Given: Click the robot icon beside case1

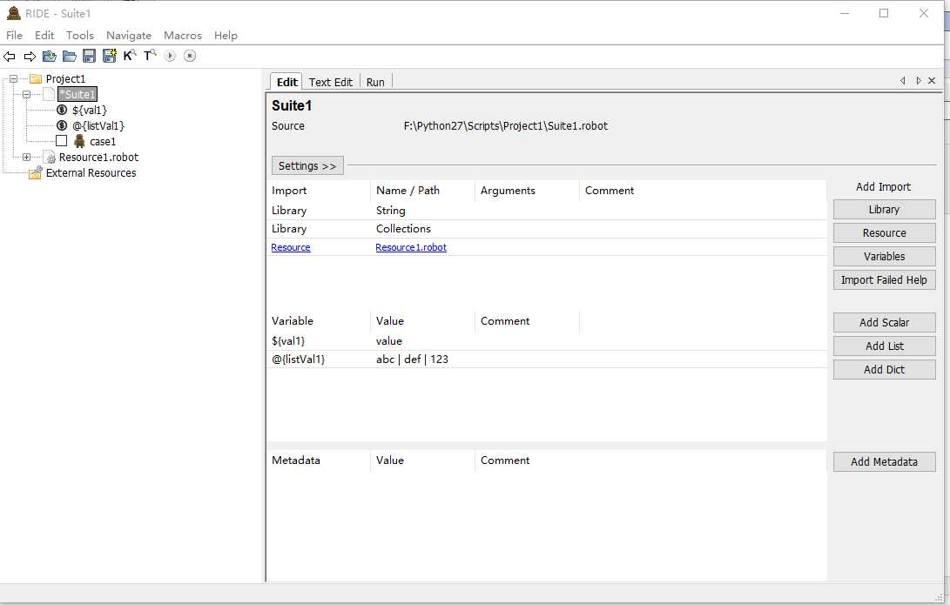Looking at the screenshot, I should 79,141.
